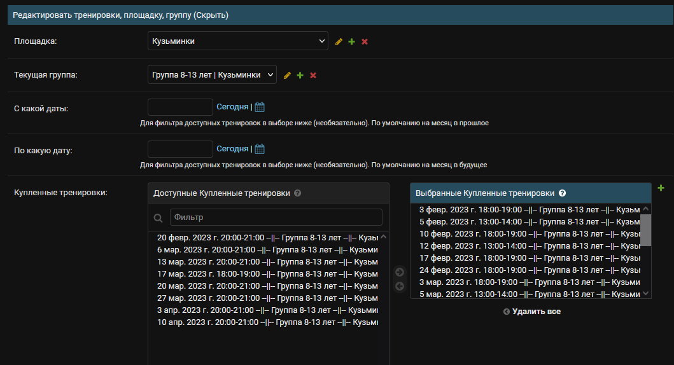Edit the current group via pencil icon
The width and height of the screenshot is (674, 365).
click(287, 75)
